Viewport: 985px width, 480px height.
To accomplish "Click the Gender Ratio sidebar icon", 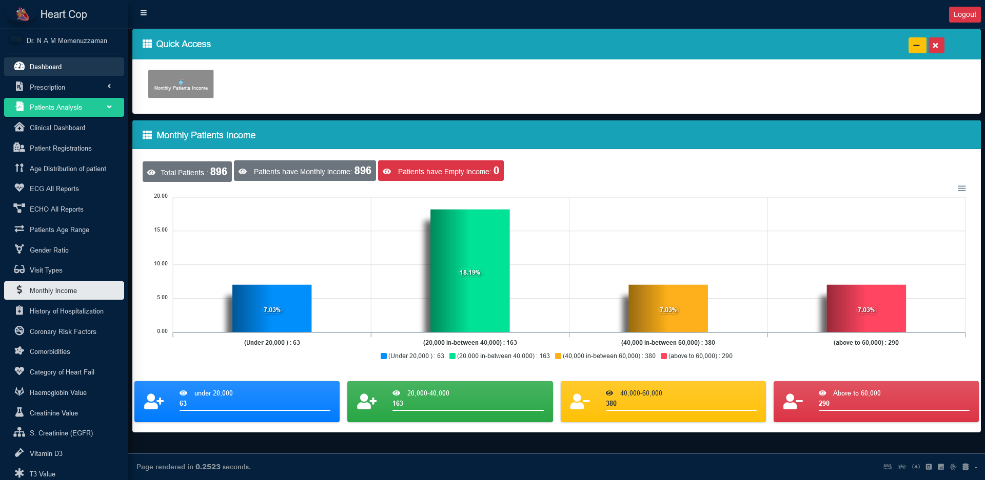I will pos(19,249).
